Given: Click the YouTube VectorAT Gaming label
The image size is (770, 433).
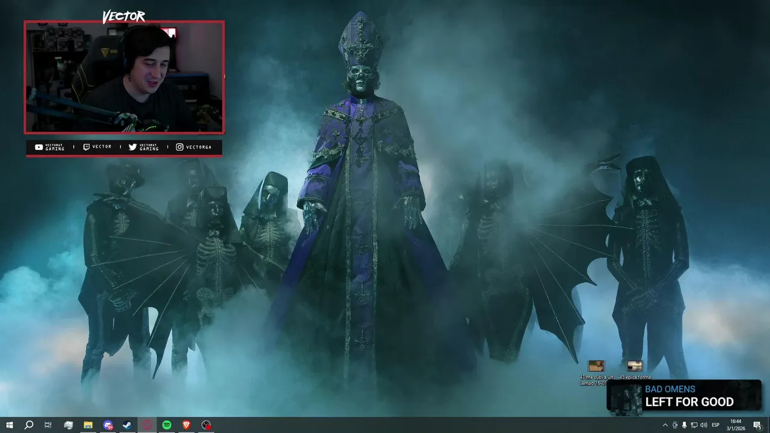Looking at the screenshot, I should [x=50, y=147].
